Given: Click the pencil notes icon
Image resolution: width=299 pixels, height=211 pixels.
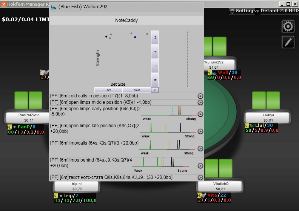Looking at the screenshot, I should pyautogui.click(x=288, y=42).
